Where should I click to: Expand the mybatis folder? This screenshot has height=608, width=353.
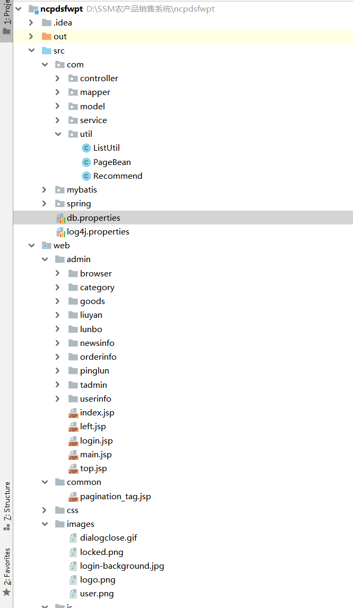(x=45, y=190)
